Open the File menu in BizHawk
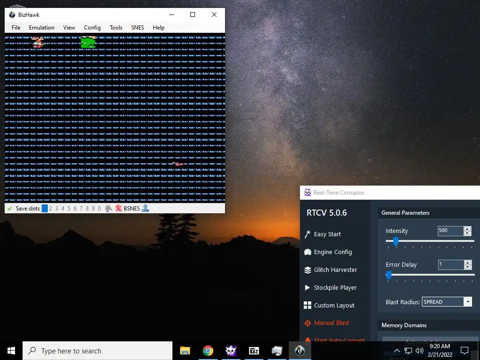 tap(16, 28)
